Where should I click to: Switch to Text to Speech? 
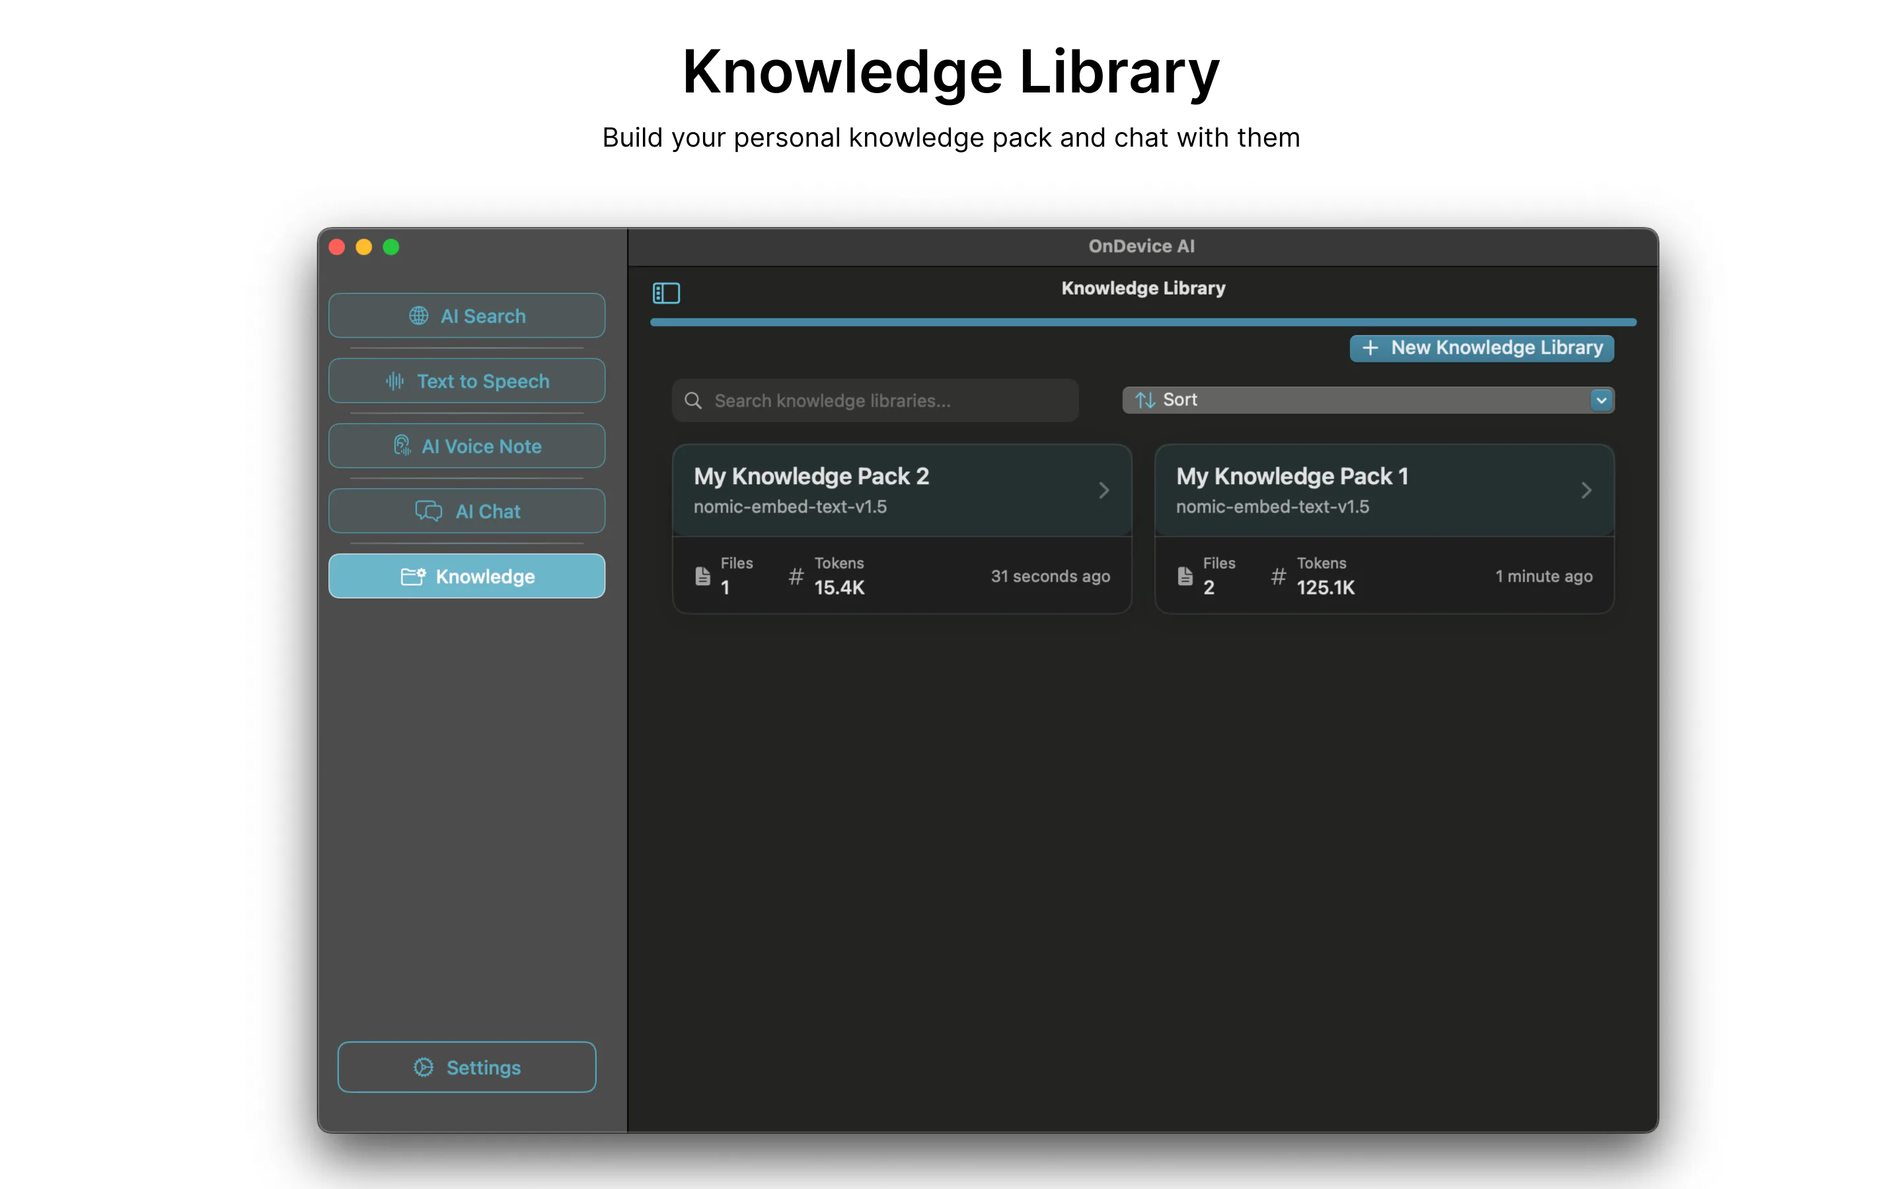(x=467, y=380)
